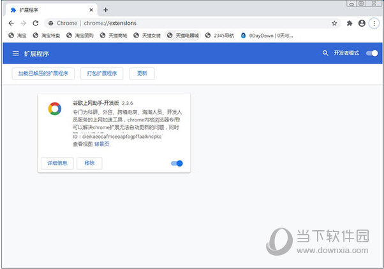Open the 天猫商城 bookmark
Image resolution: width=384 pixels, height=269 pixels.
(114, 36)
